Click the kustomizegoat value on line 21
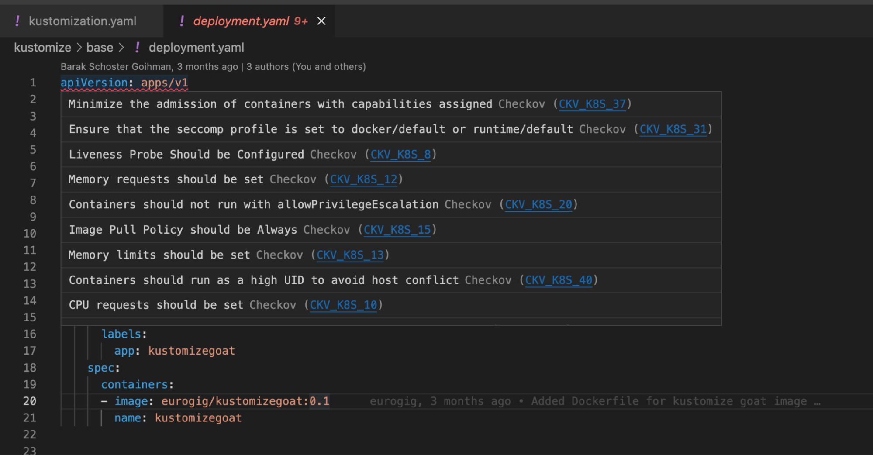873x455 pixels. pyautogui.click(x=198, y=418)
